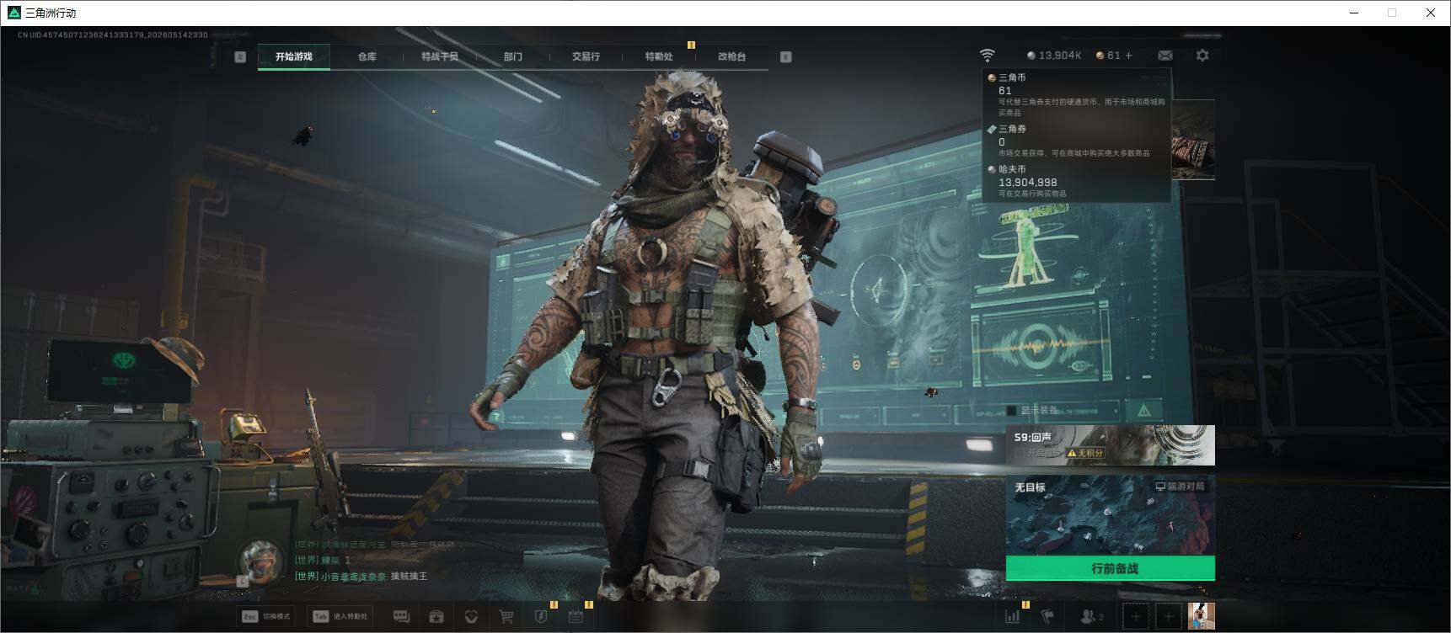
Task: Select the 无目标 map card
Action: coord(1110,515)
